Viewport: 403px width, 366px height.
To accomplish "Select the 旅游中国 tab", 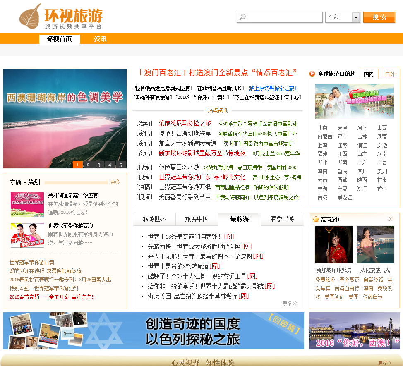I will 197,219.
